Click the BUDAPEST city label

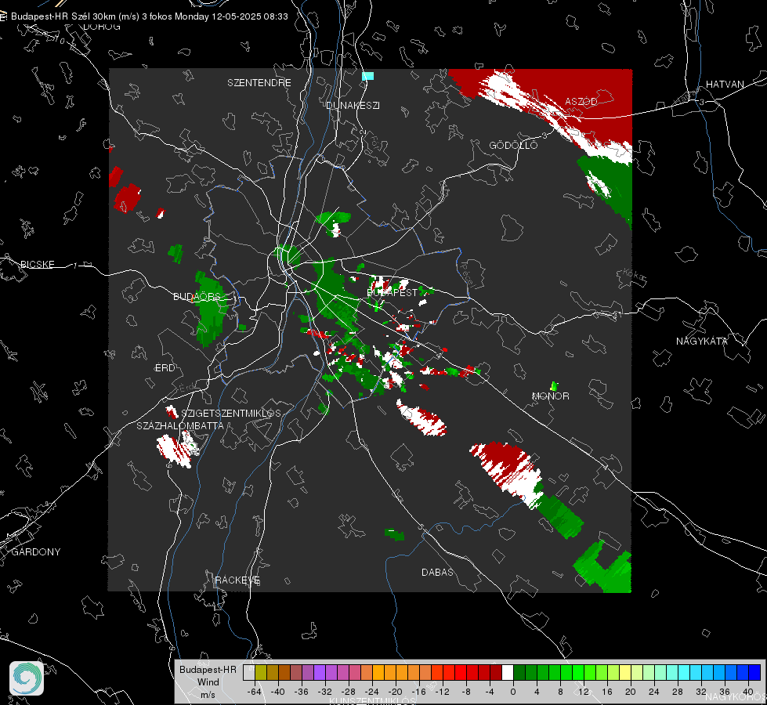[392, 292]
